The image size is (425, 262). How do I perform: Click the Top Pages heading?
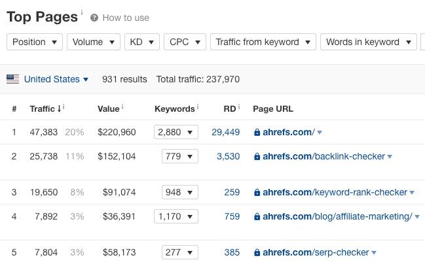pyautogui.click(x=43, y=17)
